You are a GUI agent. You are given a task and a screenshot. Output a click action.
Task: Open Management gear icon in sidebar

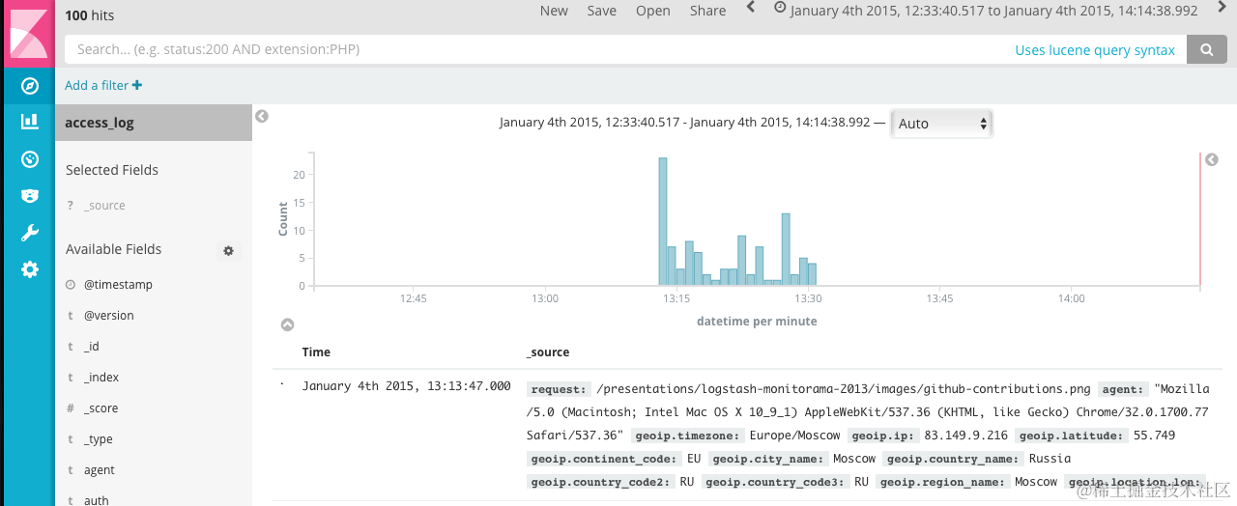pos(29,269)
